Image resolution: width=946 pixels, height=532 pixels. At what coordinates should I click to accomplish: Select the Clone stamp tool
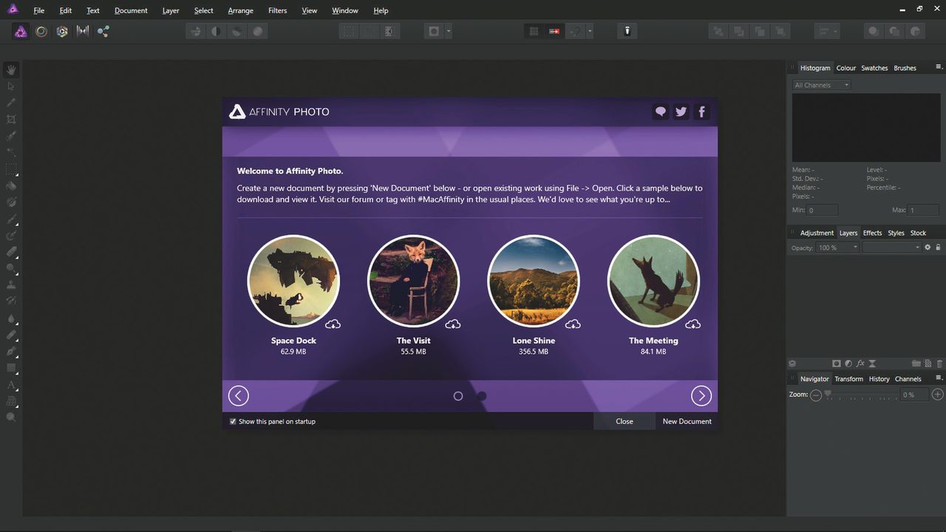(x=11, y=284)
